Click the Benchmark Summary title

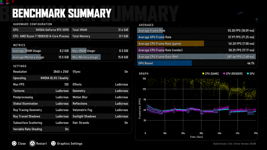click(x=62, y=13)
